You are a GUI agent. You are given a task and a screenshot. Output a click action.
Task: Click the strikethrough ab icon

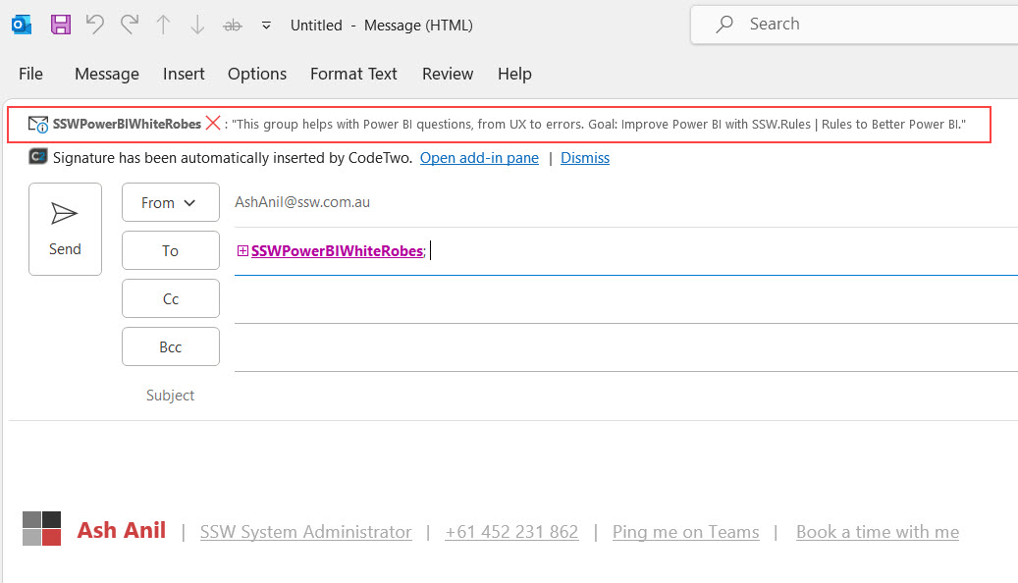[x=233, y=26]
